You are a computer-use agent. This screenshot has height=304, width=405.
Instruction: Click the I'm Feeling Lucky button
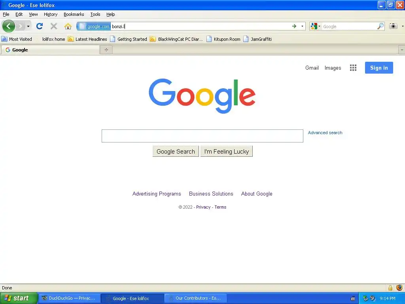[227, 152]
